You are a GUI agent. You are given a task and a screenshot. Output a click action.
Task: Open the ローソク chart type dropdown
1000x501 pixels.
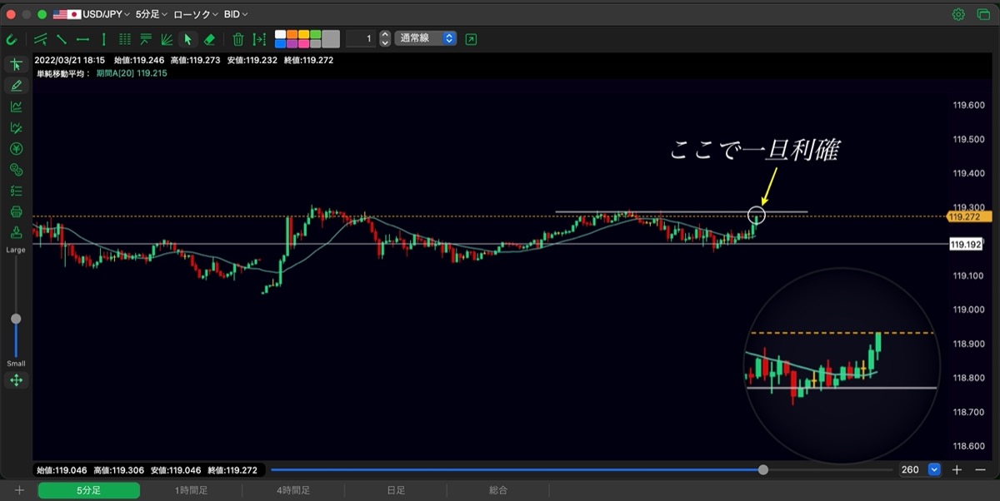click(x=197, y=14)
